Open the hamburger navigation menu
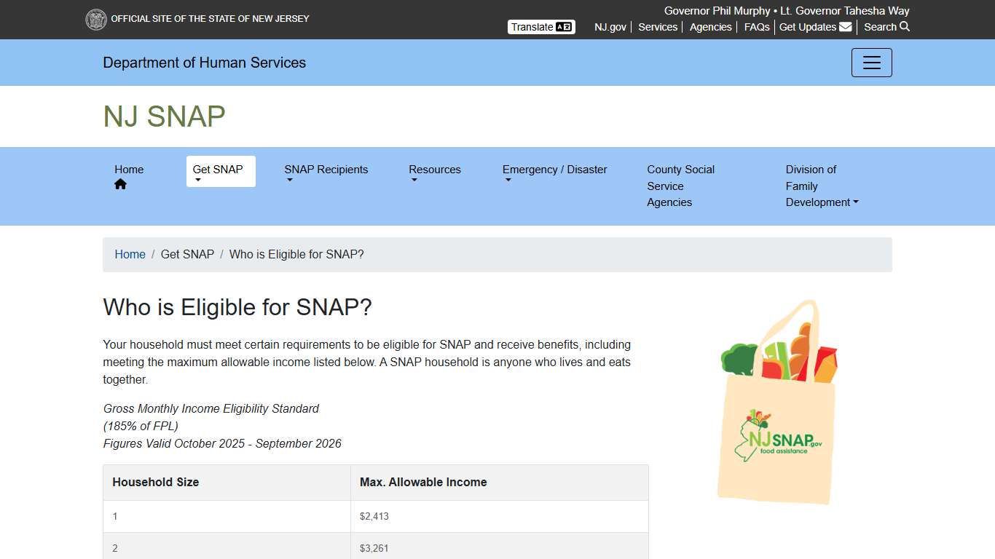995x559 pixels. click(x=871, y=63)
